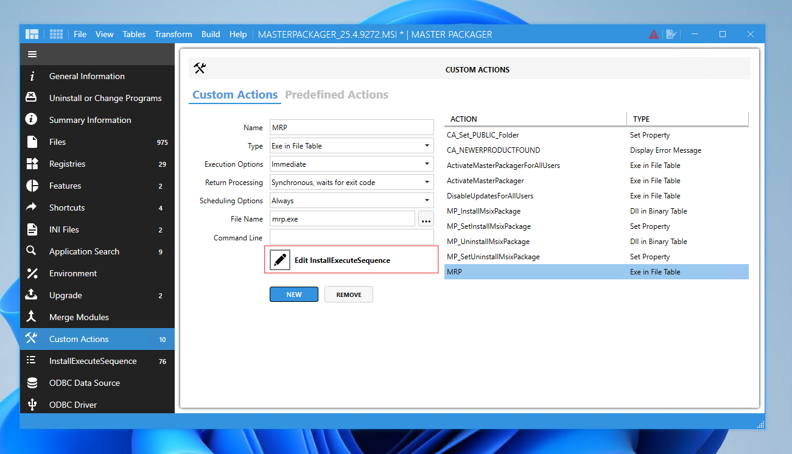Click the Files count 975 badge
Image resolution: width=792 pixels, height=454 pixels.
coord(162,142)
